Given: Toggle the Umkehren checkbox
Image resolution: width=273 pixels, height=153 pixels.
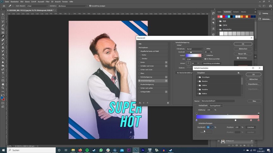Looking at the screenshot, I should [205, 55].
